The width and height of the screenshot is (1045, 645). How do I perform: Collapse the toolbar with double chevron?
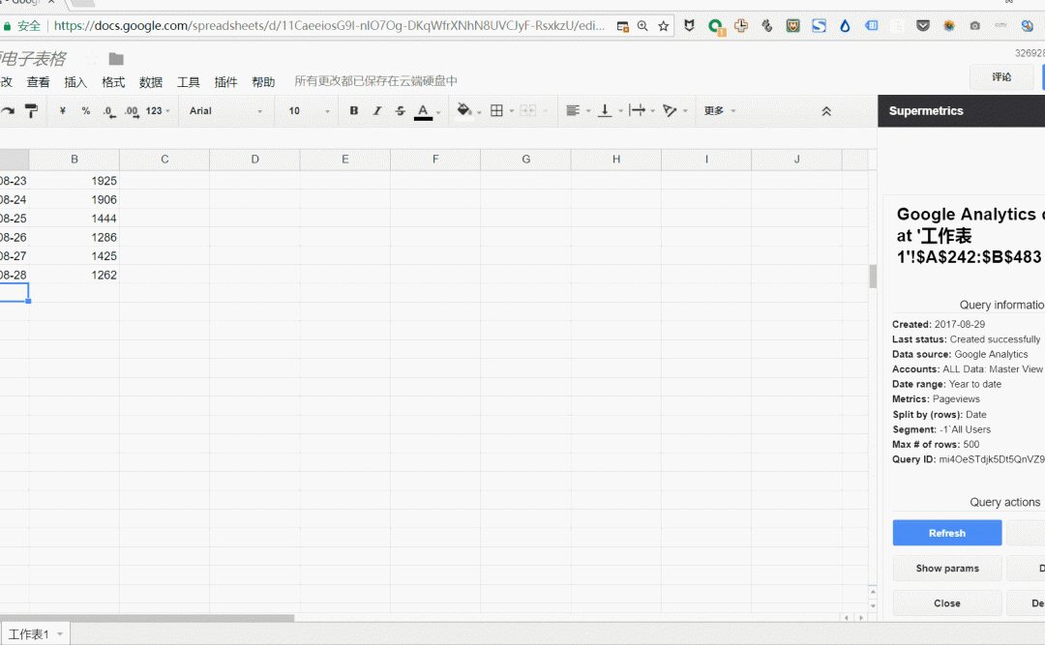(x=826, y=111)
